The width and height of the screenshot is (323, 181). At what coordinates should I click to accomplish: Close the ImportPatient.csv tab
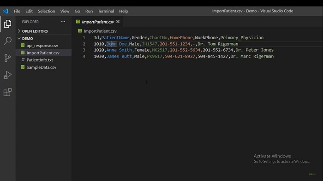118,22
